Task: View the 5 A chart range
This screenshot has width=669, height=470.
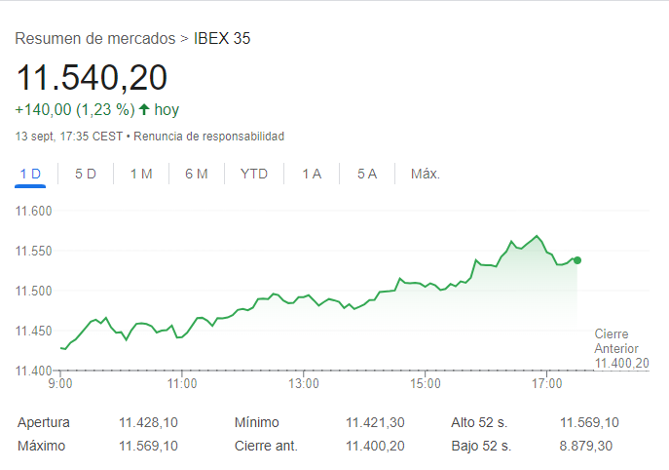Action: [x=367, y=174]
